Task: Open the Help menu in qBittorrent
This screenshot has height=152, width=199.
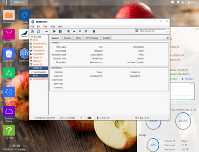Action: (60, 26)
